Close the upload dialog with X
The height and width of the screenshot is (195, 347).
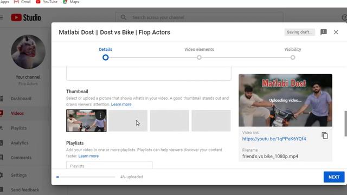pos(336,32)
